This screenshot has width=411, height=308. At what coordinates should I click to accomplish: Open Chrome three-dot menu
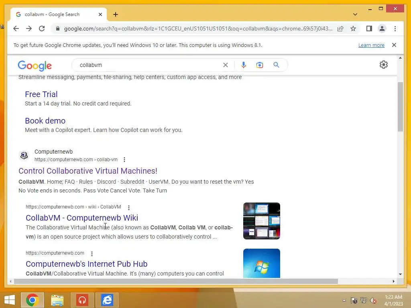click(x=395, y=28)
